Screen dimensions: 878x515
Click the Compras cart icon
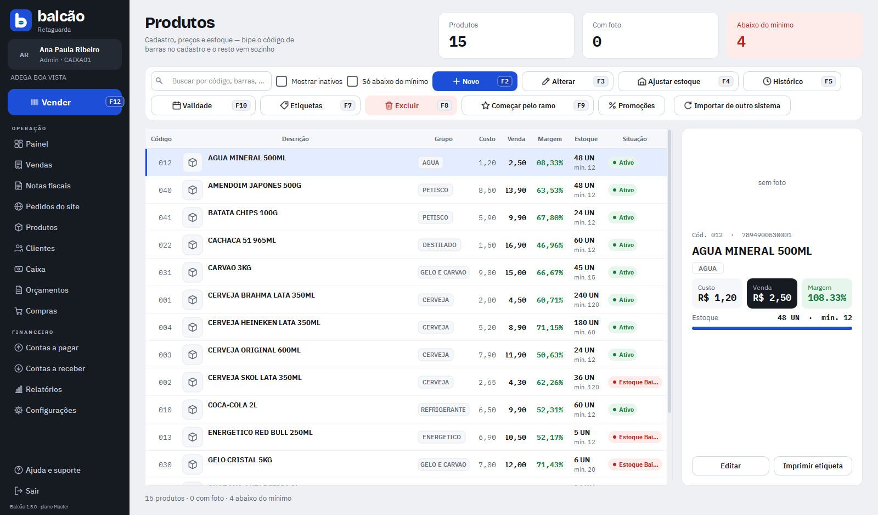[x=19, y=311]
